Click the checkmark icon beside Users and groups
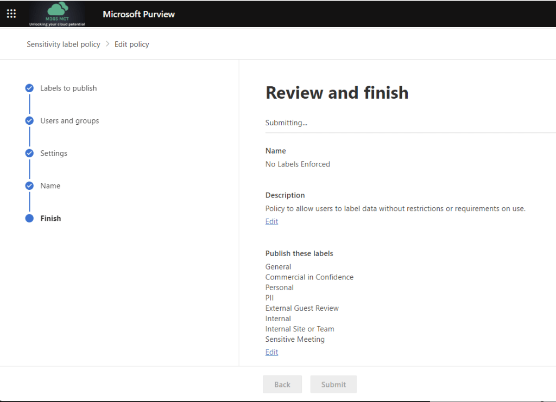556x402 pixels. click(29, 120)
